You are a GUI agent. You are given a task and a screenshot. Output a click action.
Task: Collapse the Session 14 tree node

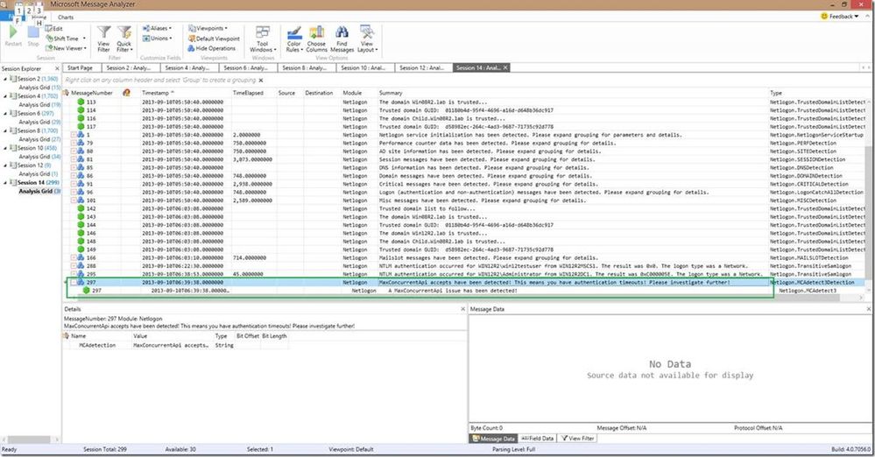tap(5, 182)
